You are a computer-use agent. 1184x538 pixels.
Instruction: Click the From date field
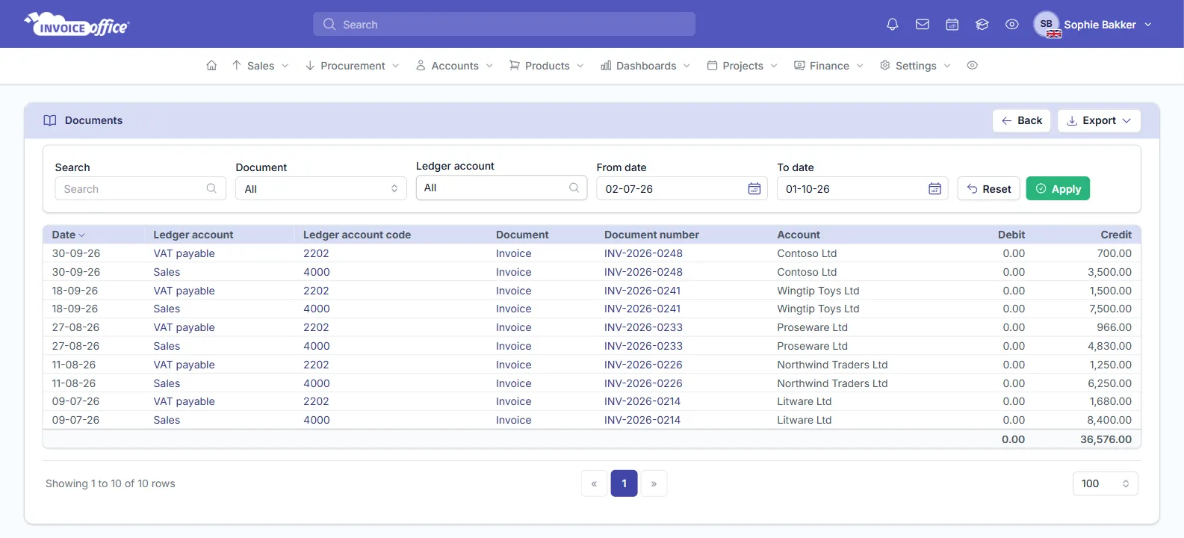[681, 189]
